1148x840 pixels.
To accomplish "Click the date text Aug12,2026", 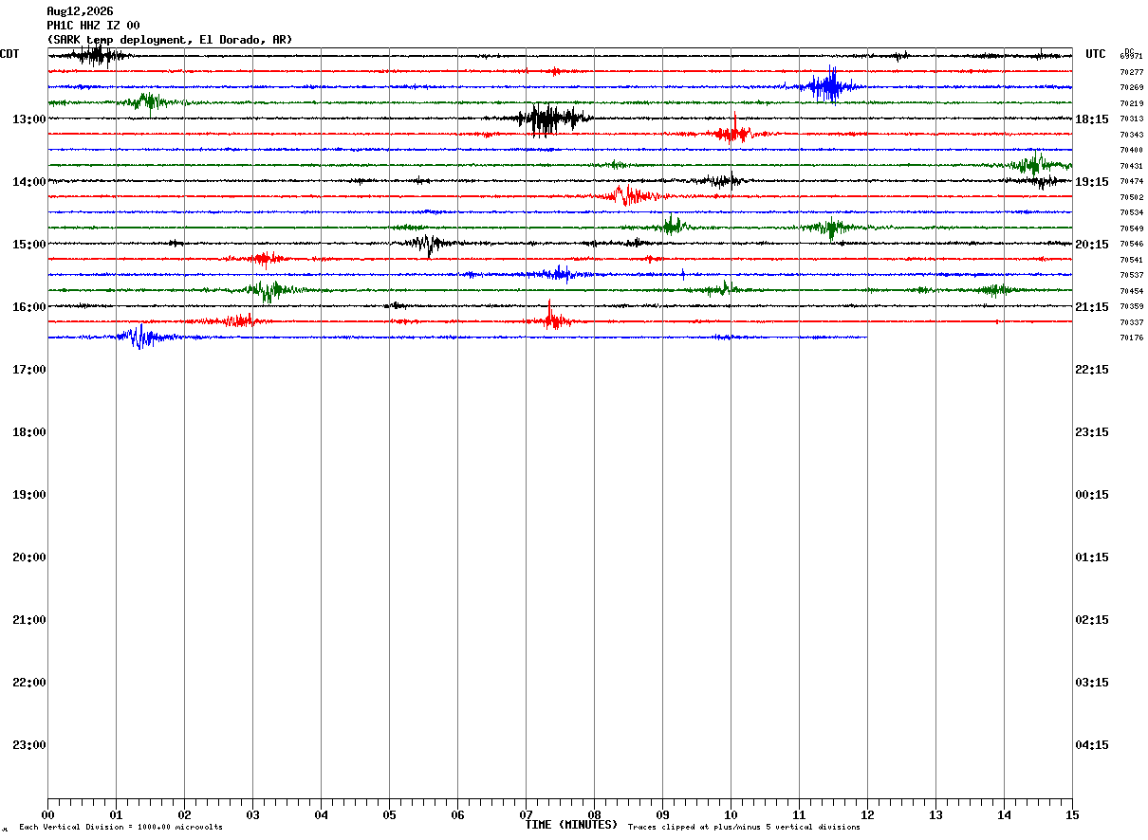I will [80, 11].
